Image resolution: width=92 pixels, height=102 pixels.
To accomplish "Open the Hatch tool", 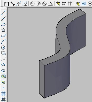I will pyautogui.click(x=3, y=94).
